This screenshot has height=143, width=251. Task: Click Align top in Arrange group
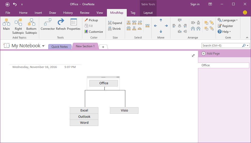[180, 20]
